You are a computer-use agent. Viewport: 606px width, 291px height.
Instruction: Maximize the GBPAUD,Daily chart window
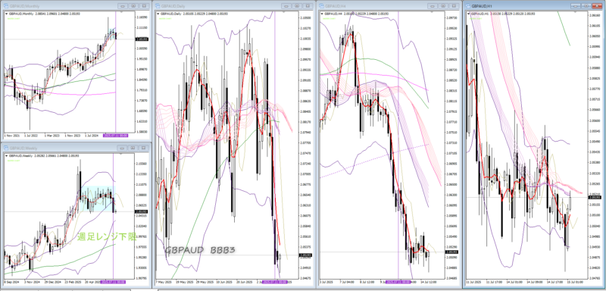(x=296, y=6)
